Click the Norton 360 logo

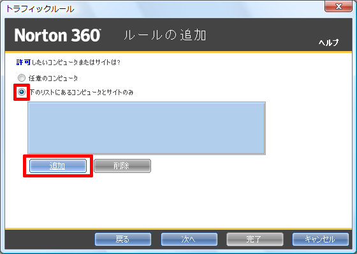coord(57,35)
